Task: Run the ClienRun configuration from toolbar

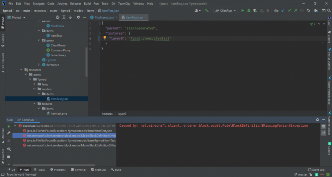Action: click(243, 10)
